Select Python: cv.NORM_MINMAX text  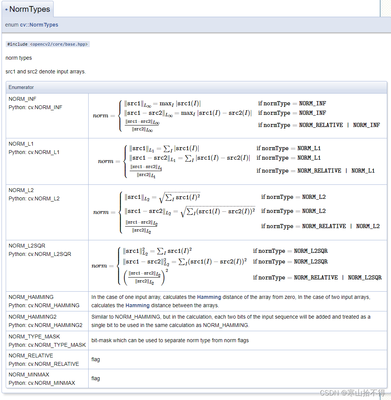[42, 383]
